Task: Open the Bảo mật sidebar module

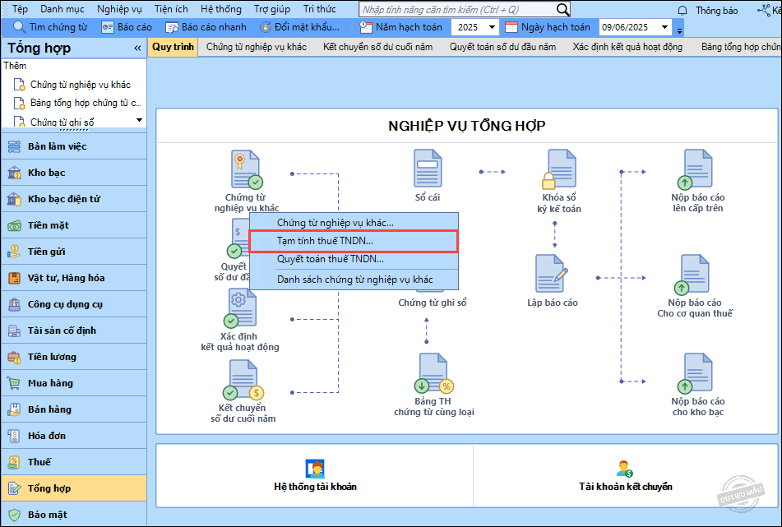Action: pyautogui.click(x=74, y=515)
